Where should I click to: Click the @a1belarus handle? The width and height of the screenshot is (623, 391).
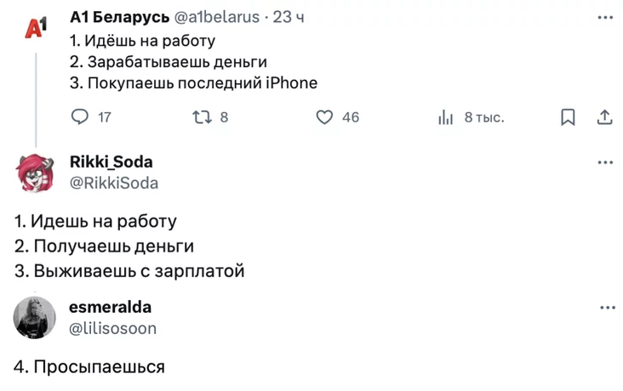[216, 17]
